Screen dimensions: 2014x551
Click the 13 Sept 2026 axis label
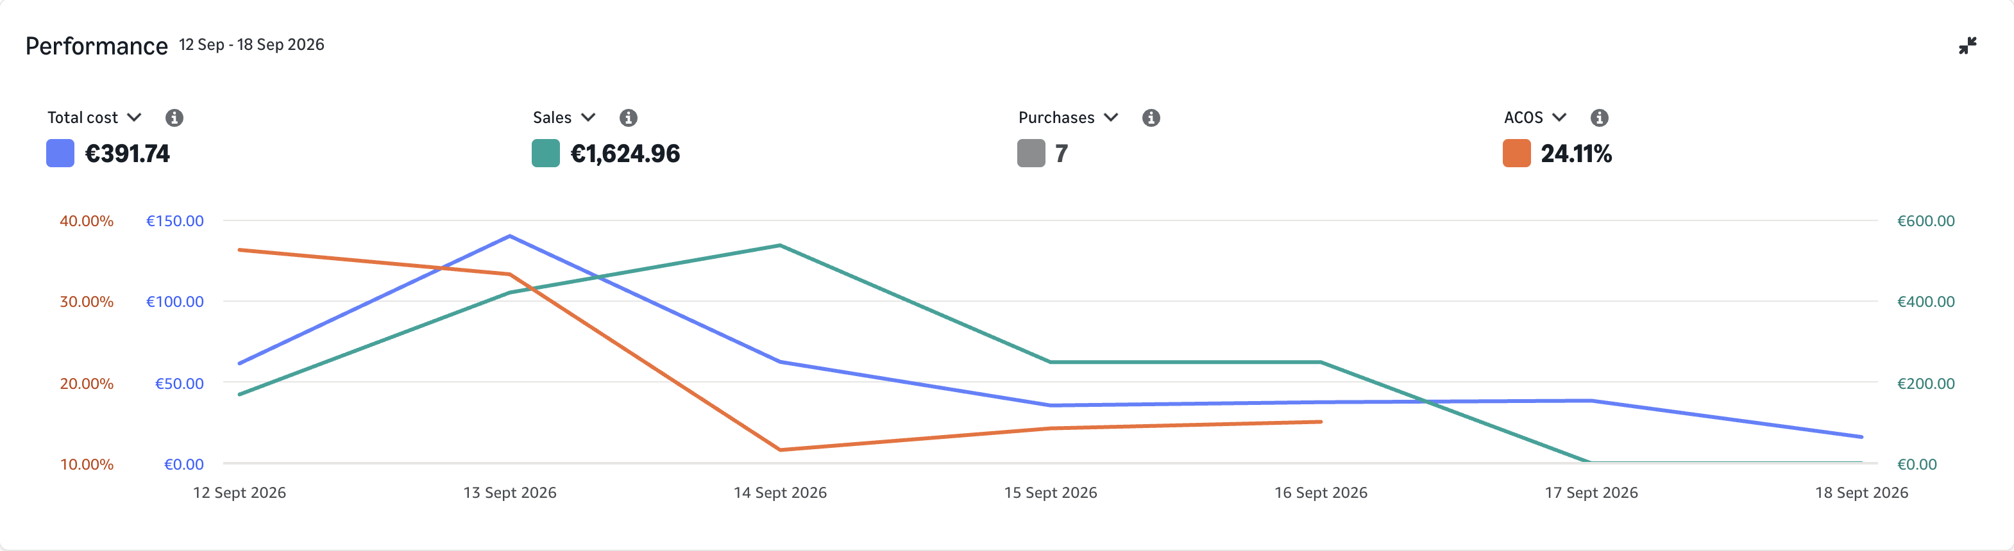(510, 493)
